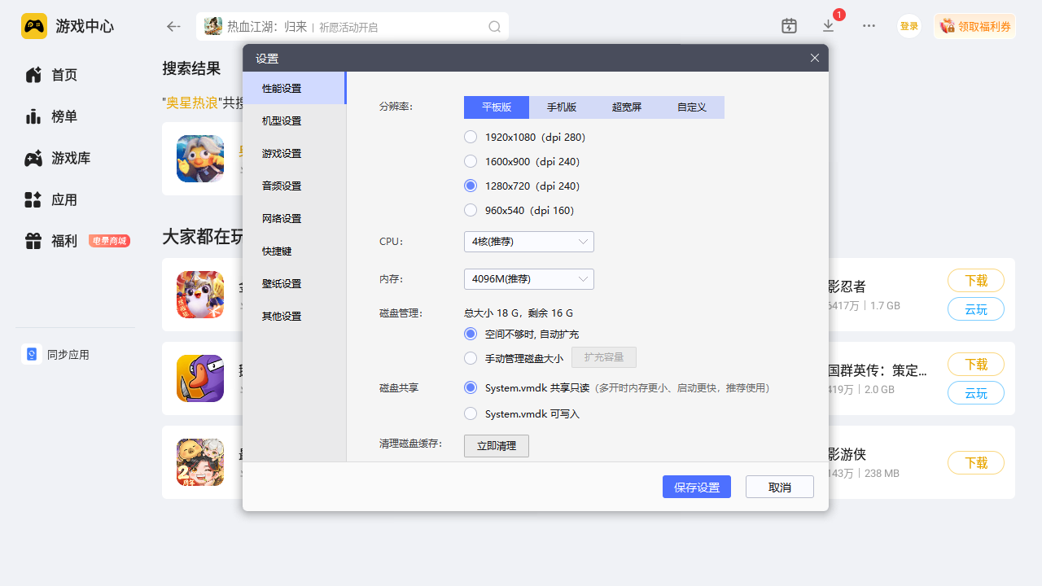This screenshot has height=586, width=1042.
Task: Click the 立即清理 cache button
Action: point(496,446)
